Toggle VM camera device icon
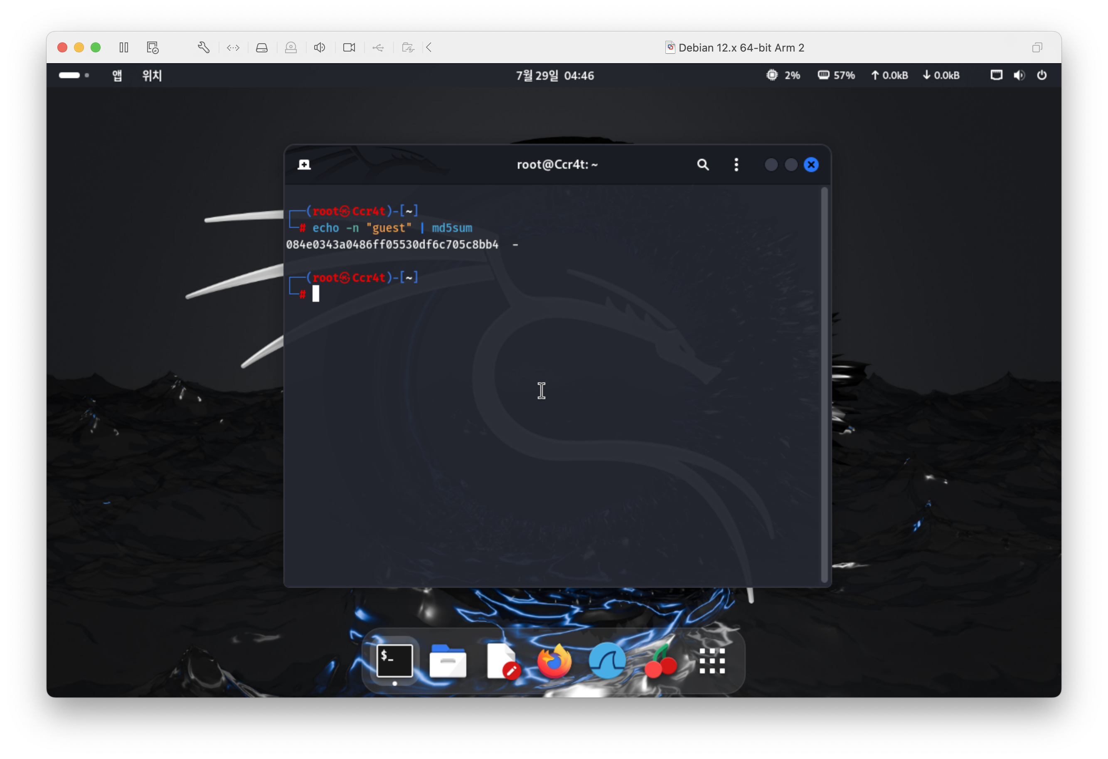 tap(349, 48)
